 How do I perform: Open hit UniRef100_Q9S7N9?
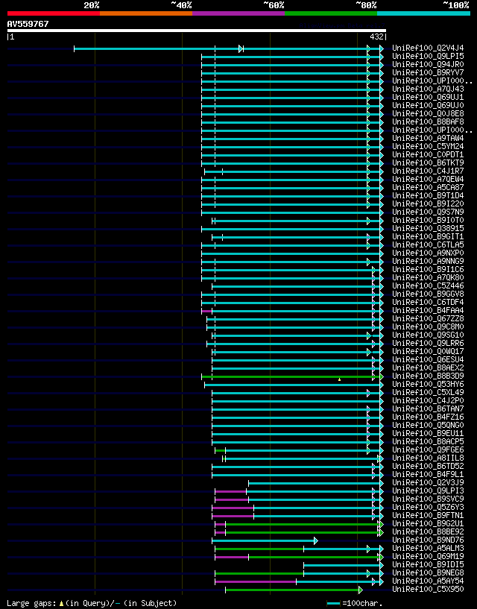[428, 212]
